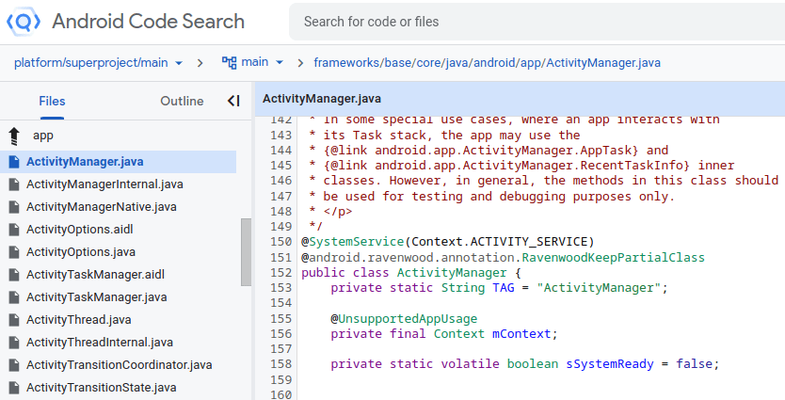Switch to the Files tab
Image resolution: width=785 pixels, height=400 pixels.
click(x=52, y=101)
